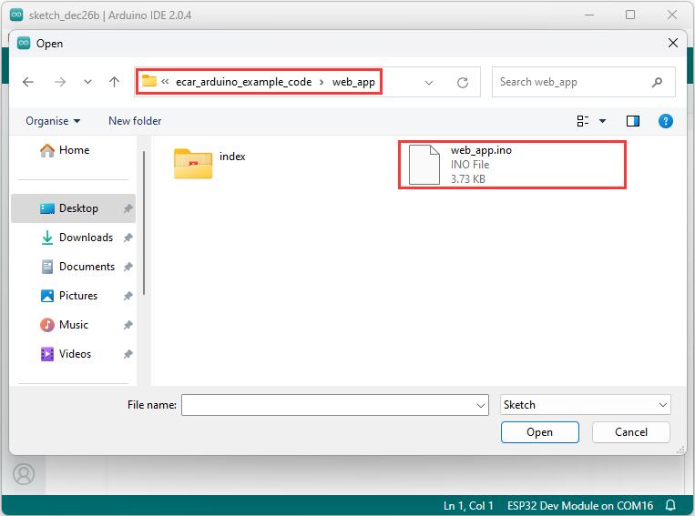Click the Open button
Image resolution: width=695 pixels, height=516 pixels.
[539, 432]
